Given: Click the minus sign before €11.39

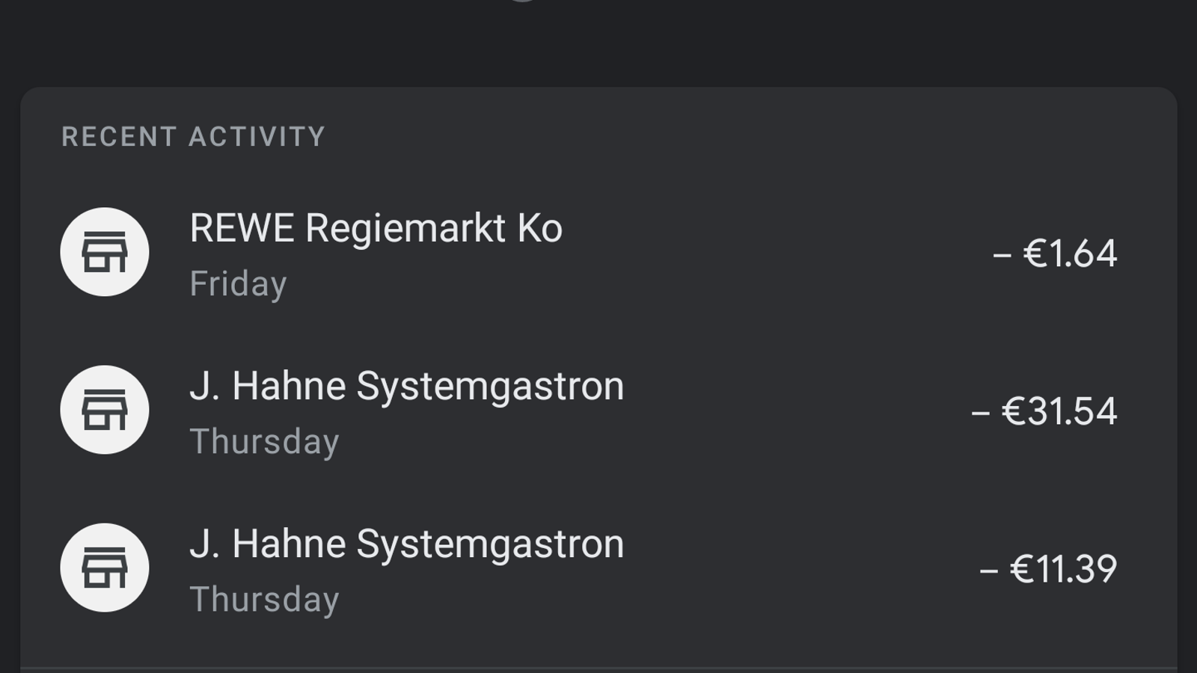Looking at the screenshot, I should click(x=989, y=571).
